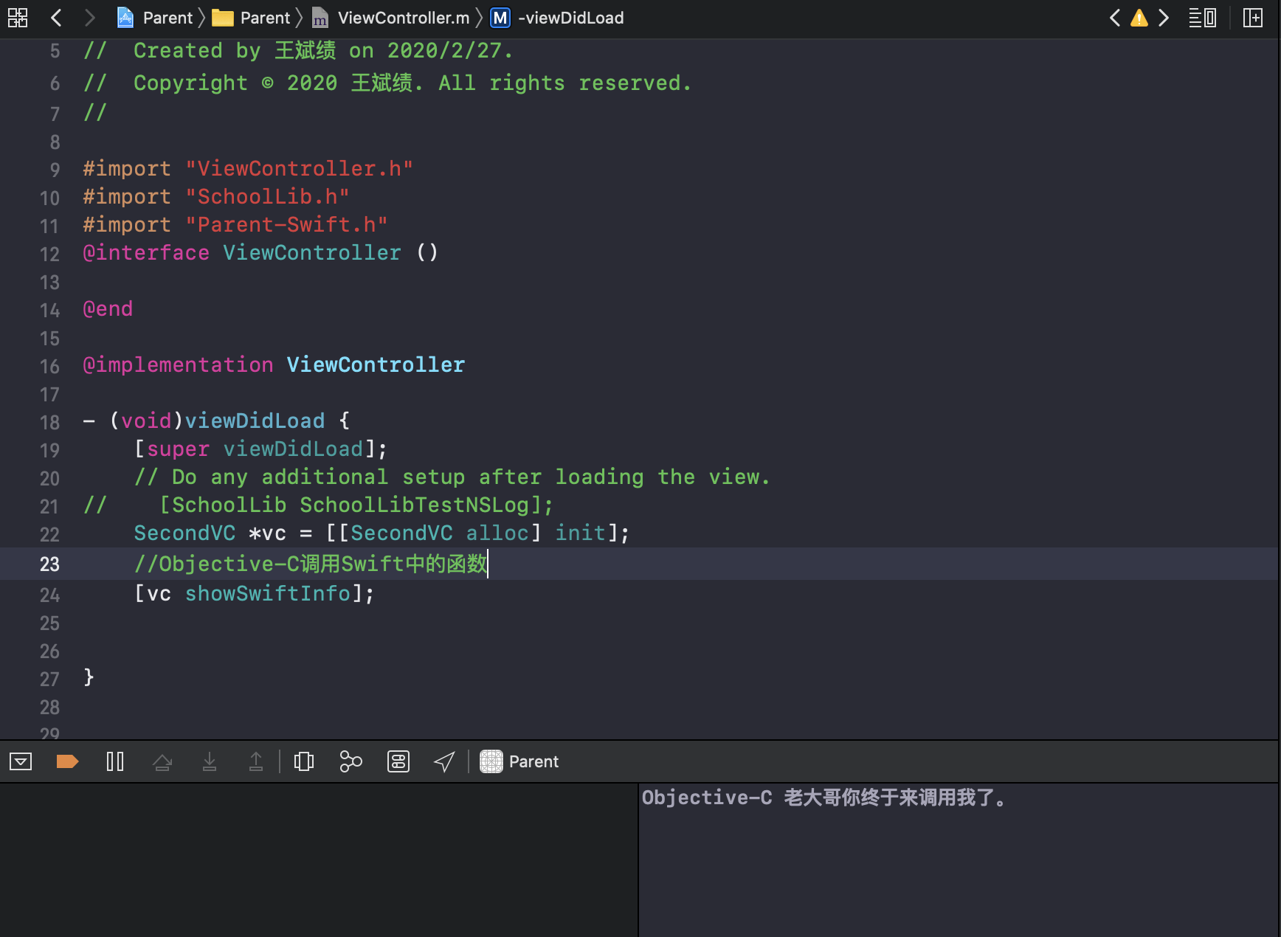Click SecondVC type at line 22 start

(x=184, y=533)
